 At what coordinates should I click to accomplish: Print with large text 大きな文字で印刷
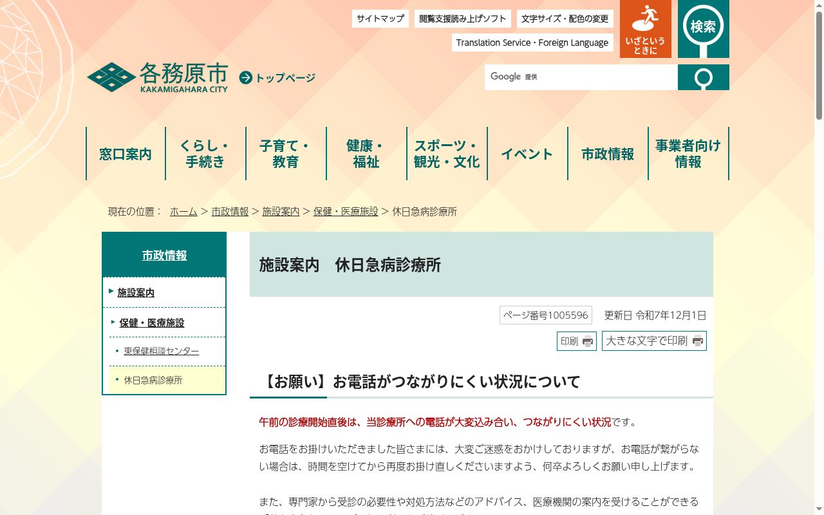[x=654, y=341]
